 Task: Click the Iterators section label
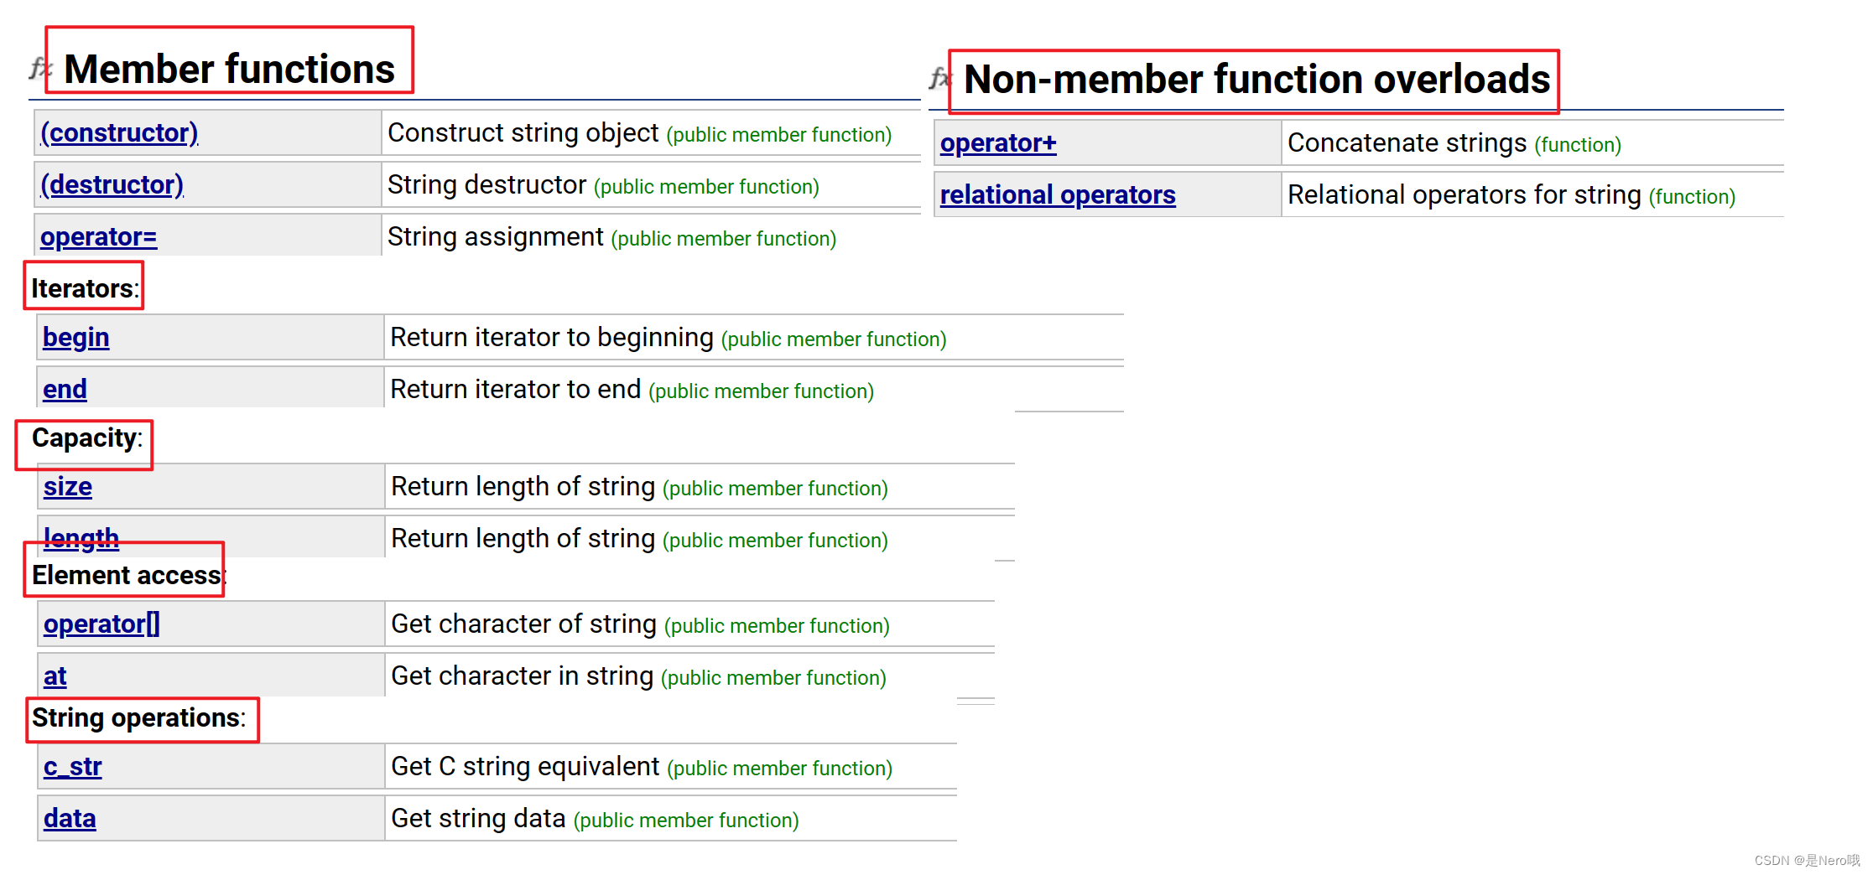pos(85,288)
